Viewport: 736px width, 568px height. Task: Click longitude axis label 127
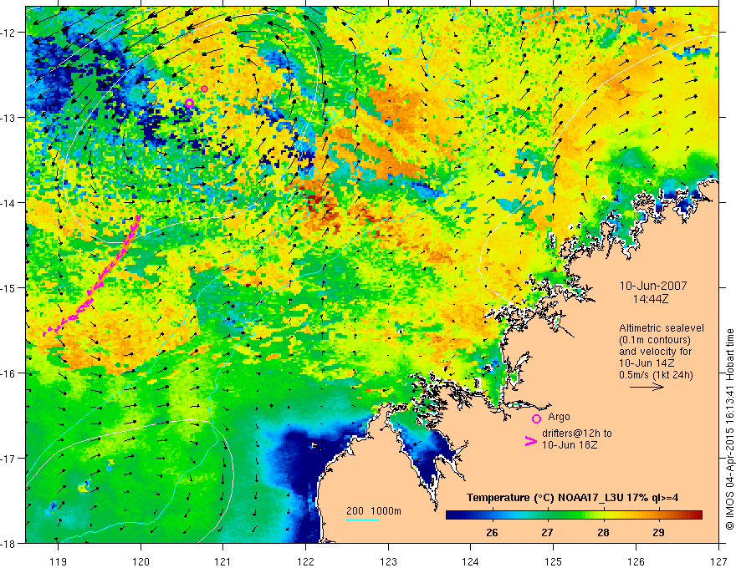pyautogui.click(x=718, y=561)
